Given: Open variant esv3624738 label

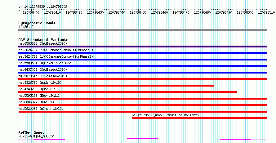Looking at the screenshot, I should click(56, 56).
